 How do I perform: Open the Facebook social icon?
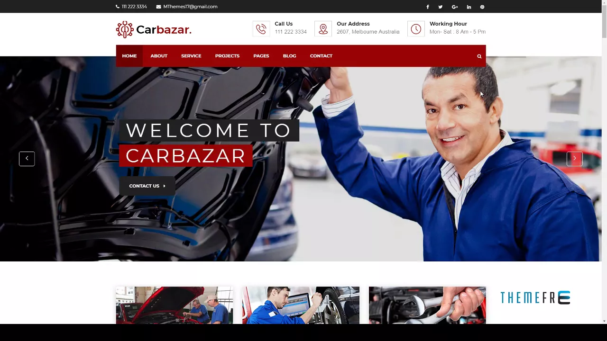pyautogui.click(x=427, y=7)
